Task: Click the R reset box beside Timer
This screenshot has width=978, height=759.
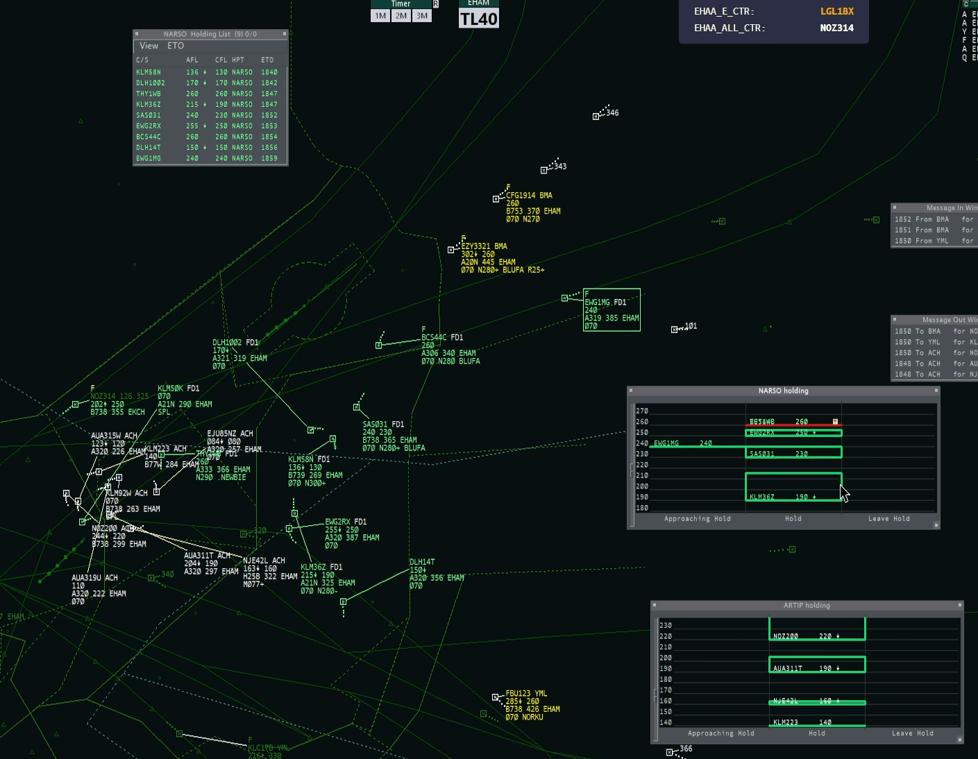Action: point(436,4)
